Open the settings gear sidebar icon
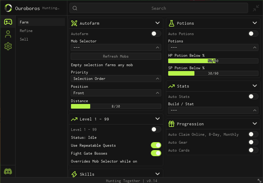Viewport: 263px width, 183px height. click(8, 46)
